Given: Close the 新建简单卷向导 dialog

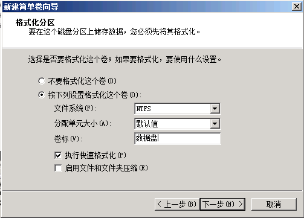Looking at the screenshot, I should 297,7.
